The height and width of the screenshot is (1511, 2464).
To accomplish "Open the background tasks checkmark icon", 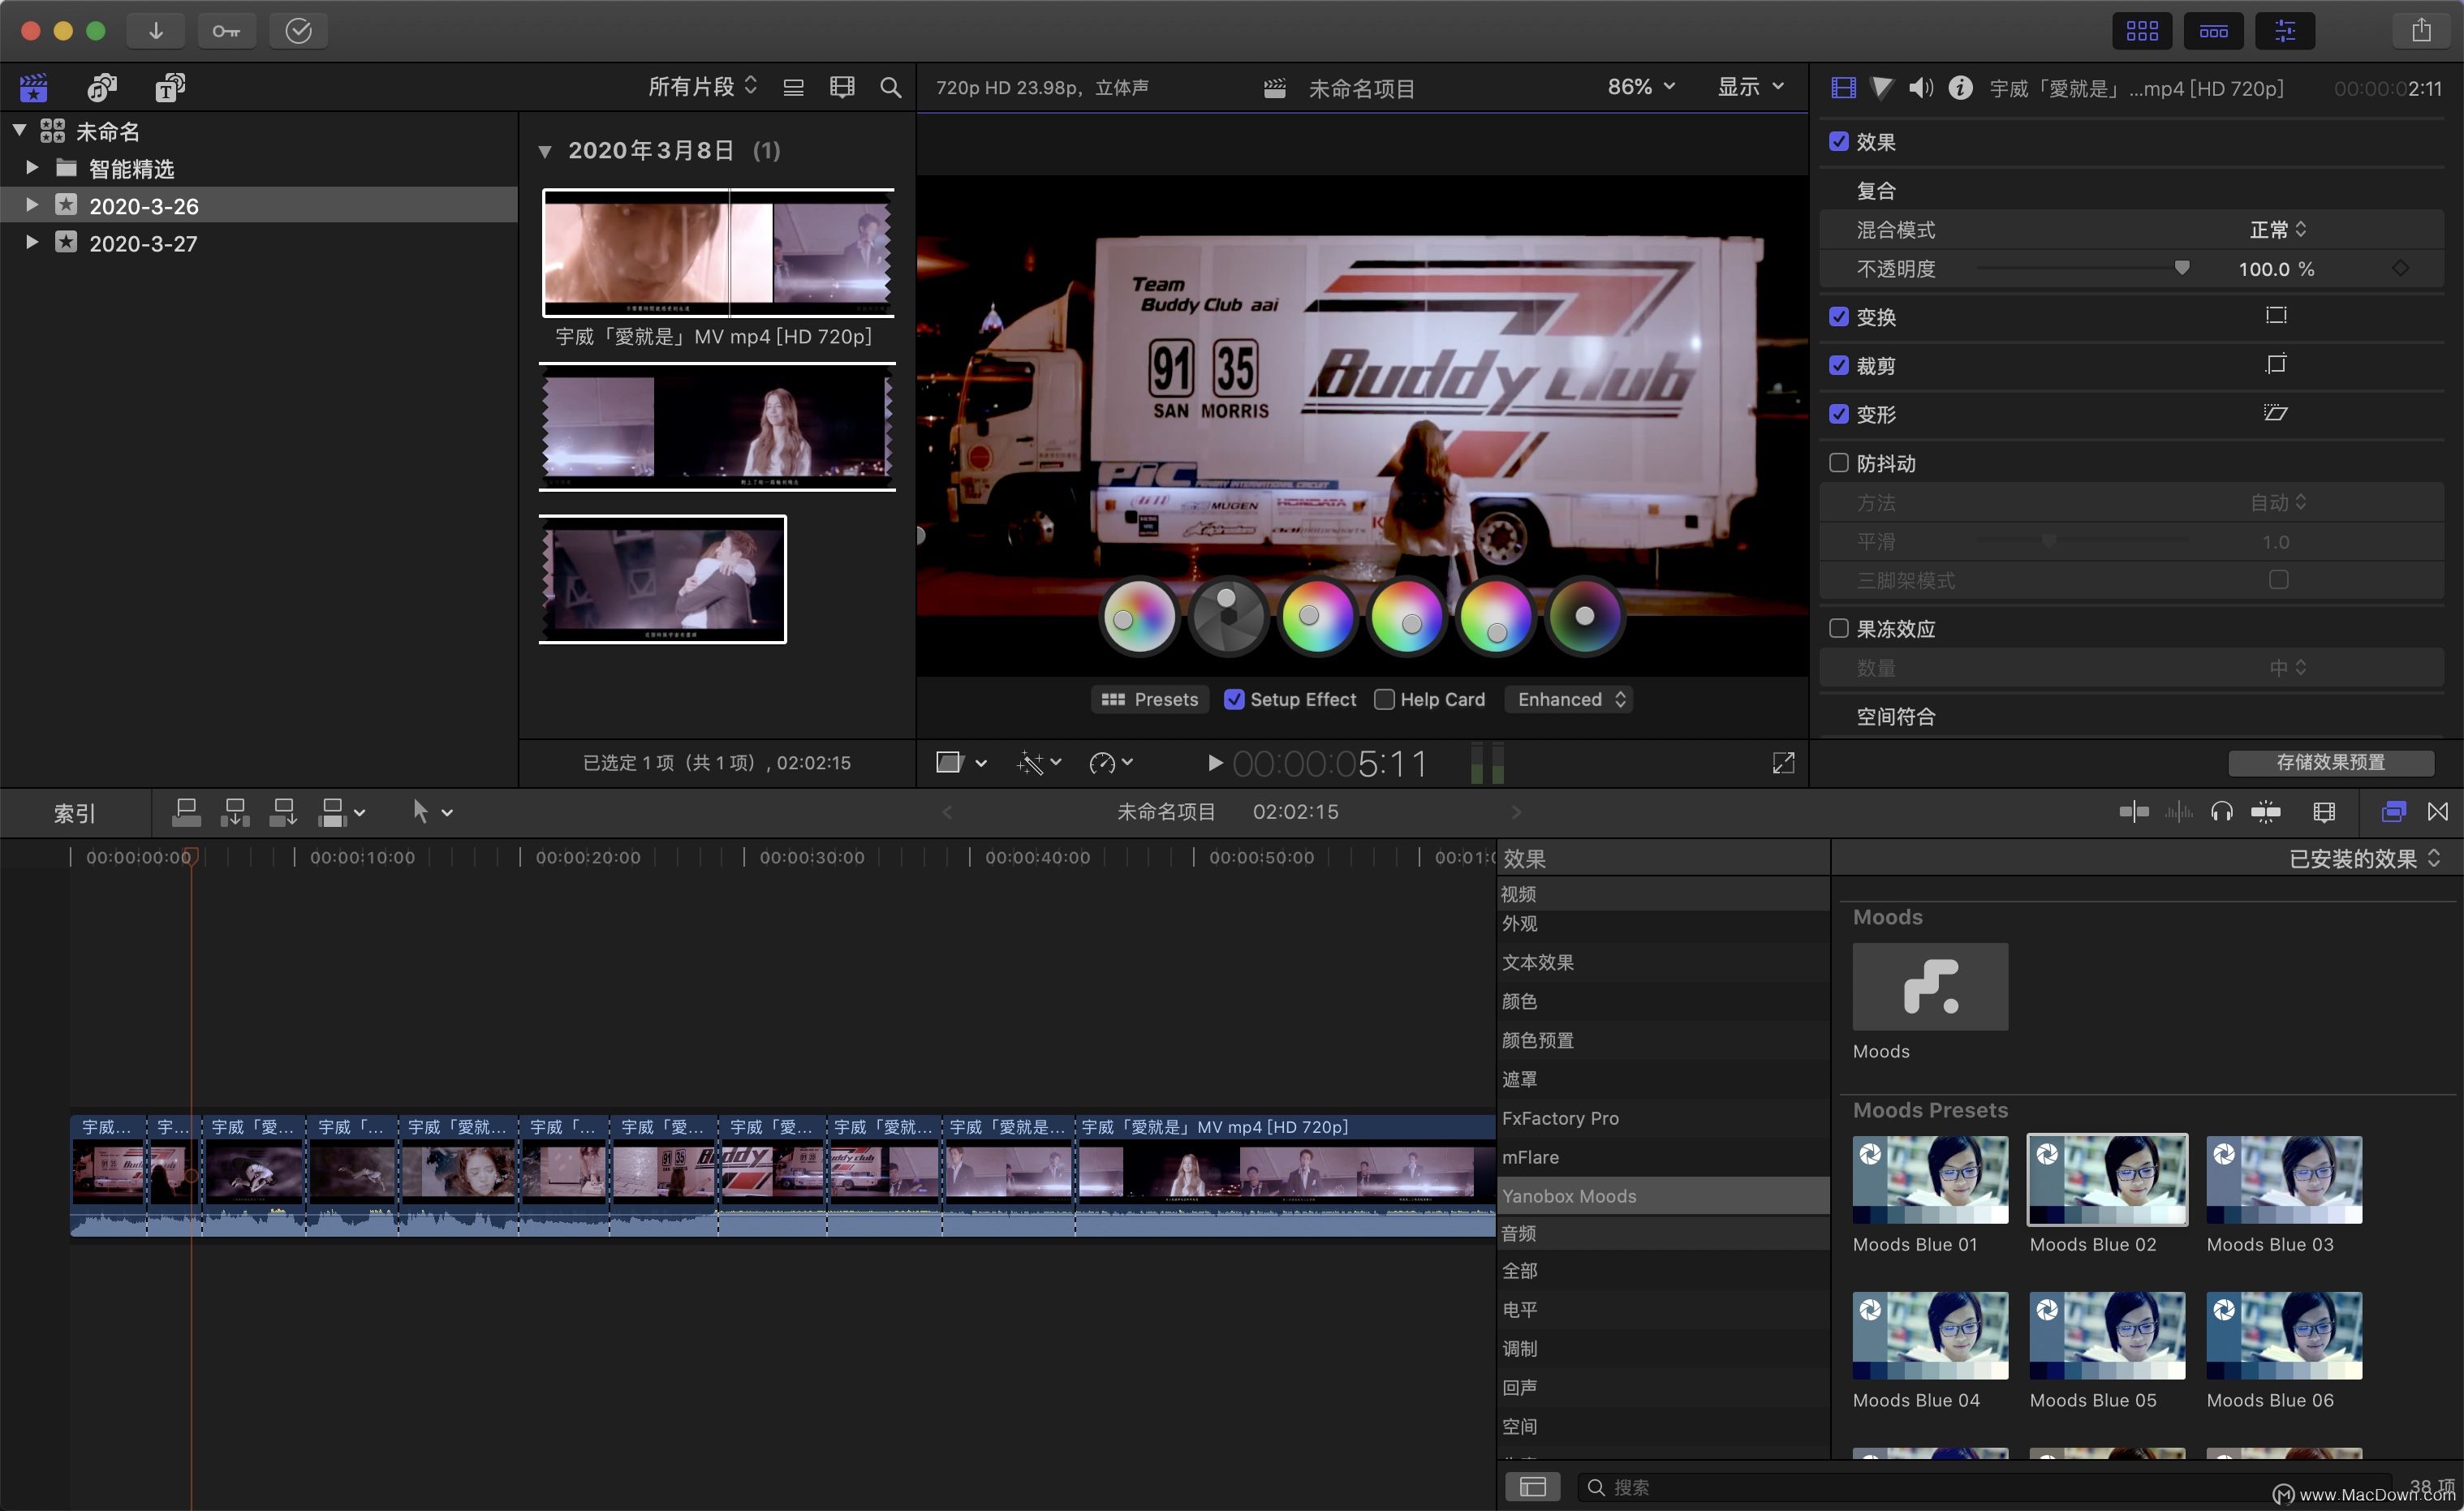I will [x=298, y=31].
